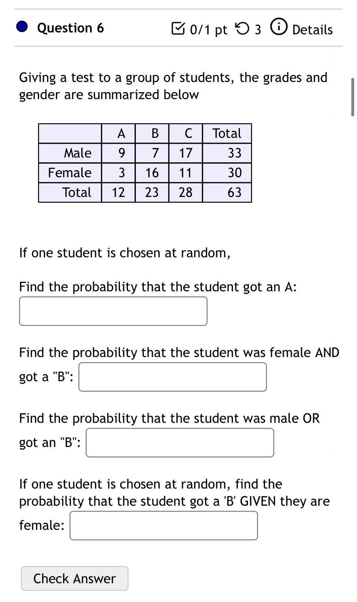Click the Female row B count 16
357x602 pixels.
point(152,173)
